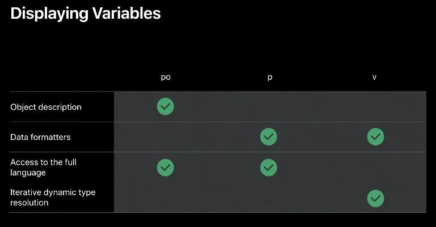Click the 'Data formatters' row label
The height and width of the screenshot is (227, 436).
pos(41,137)
